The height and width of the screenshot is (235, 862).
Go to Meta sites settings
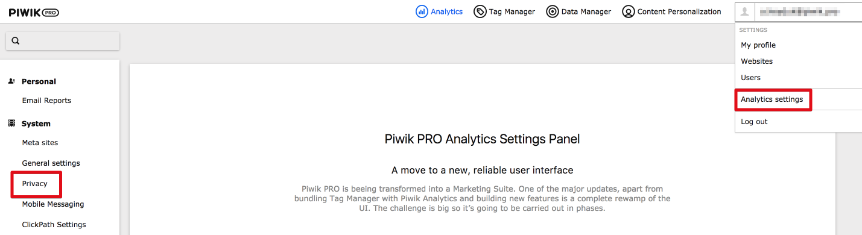pyautogui.click(x=40, y=143)
